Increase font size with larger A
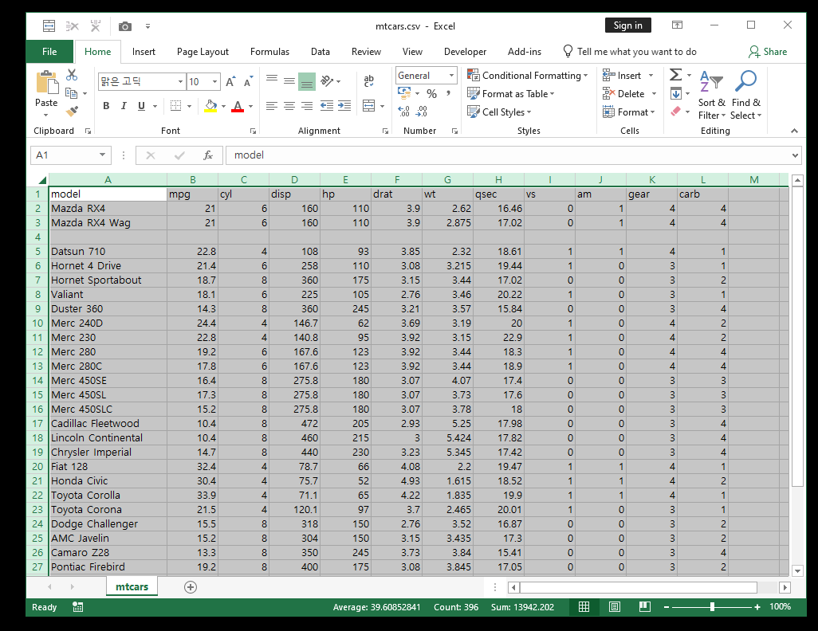The height and width of the screenshot is (631, 818). coord(230,81)
